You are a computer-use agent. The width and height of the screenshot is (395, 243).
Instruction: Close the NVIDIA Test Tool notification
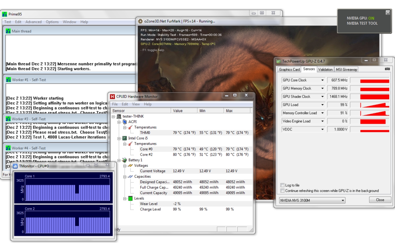(388, 12)
